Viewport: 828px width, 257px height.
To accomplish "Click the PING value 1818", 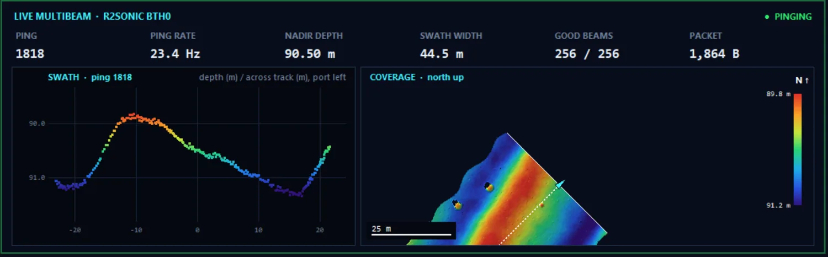I will click(30, 54).
